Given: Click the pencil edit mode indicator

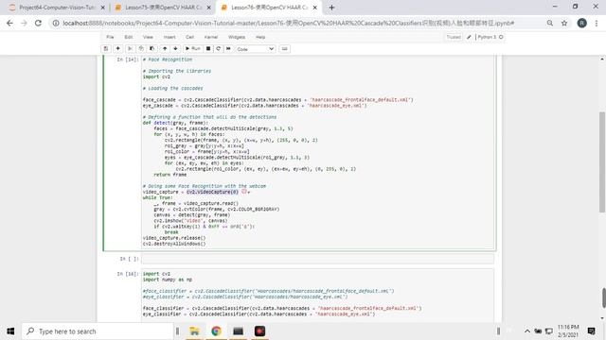Looking at the screenshot, I should [469, 37].
